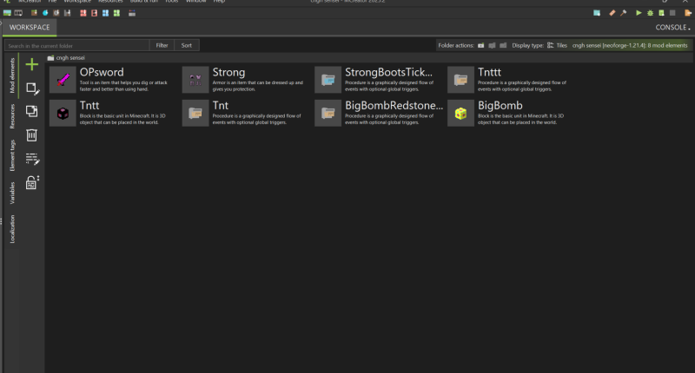The height and width of the screenshot is (373, 695).
Task: Click the edit selected mod element icon
Action: coord(32,88)
